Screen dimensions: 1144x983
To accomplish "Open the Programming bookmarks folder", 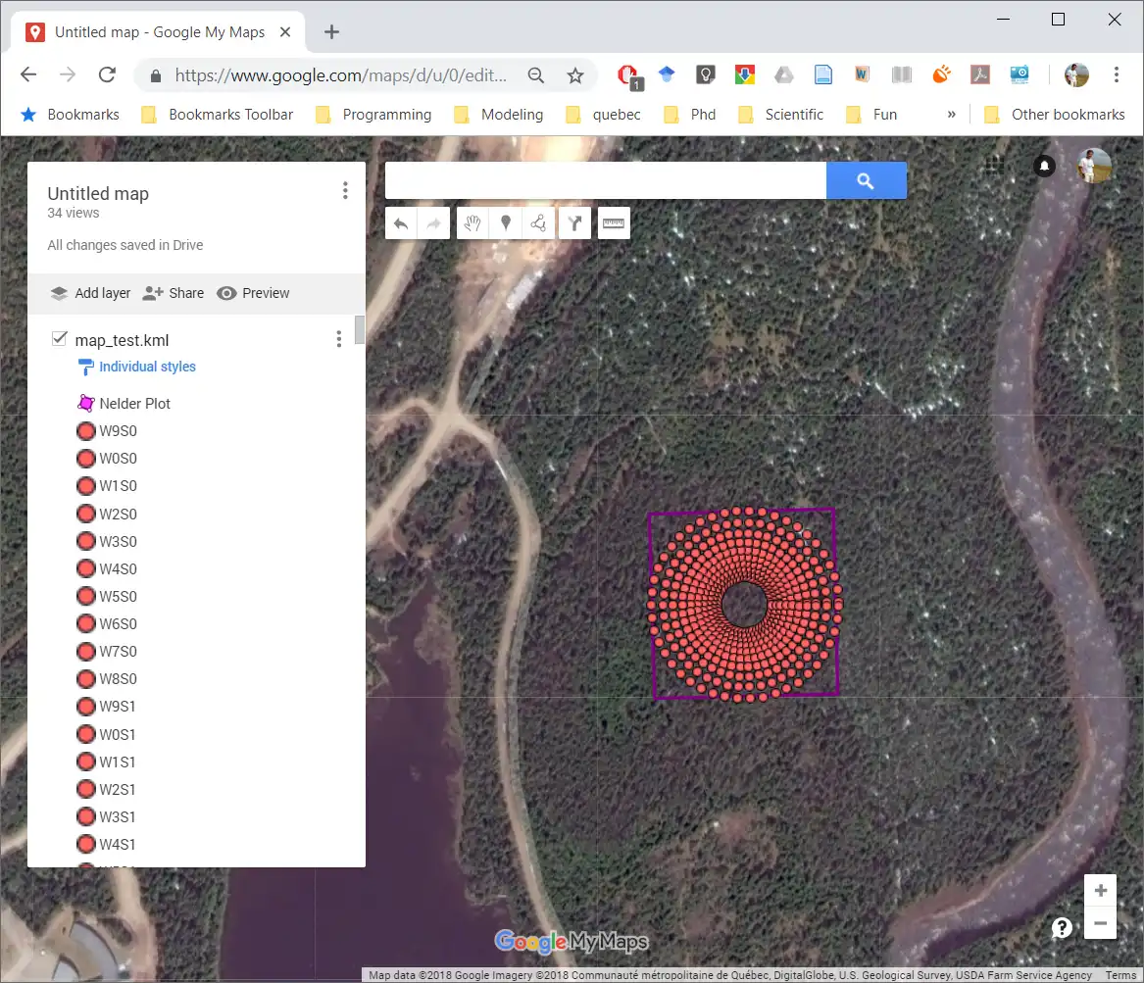I will pos(373,115).
